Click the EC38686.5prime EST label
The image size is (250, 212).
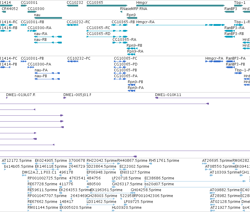tap(159, 178)
